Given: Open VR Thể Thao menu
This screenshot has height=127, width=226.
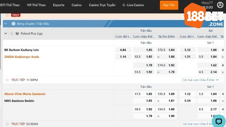Looking at the screenshot, I should tap(36, 5).
